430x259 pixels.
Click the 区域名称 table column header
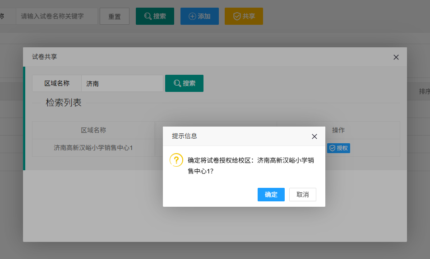(93, 130)
